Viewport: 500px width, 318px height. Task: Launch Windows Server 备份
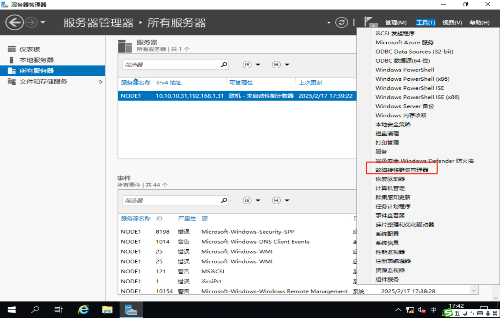coord(405,106)
